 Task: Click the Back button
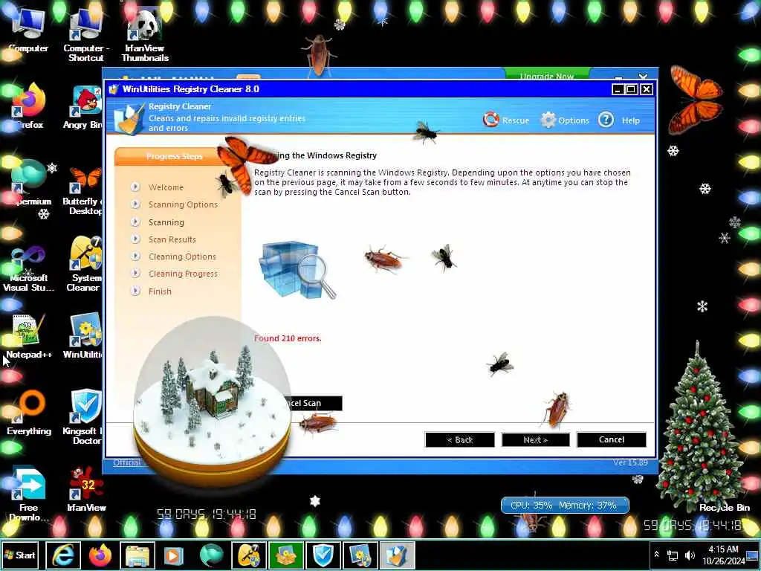coord(459,439)
